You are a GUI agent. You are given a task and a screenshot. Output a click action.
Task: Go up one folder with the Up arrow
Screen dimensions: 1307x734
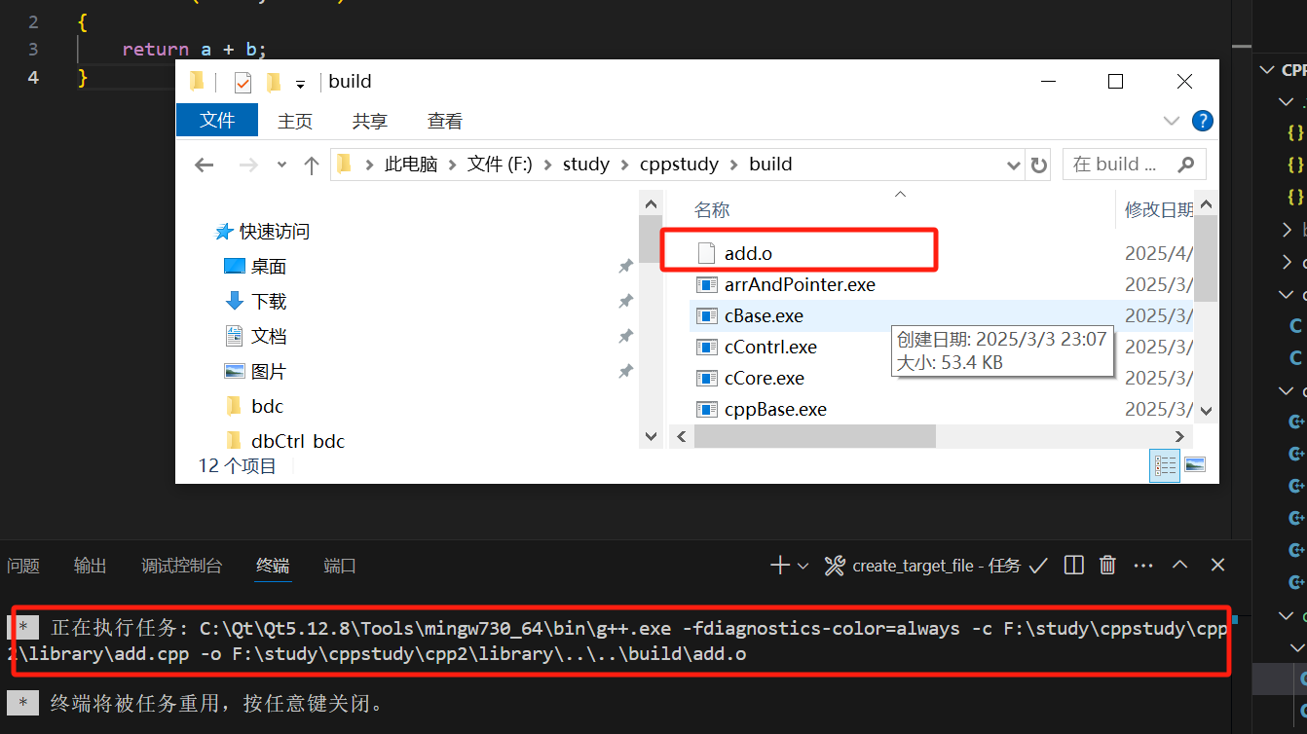tap(312, 165)
